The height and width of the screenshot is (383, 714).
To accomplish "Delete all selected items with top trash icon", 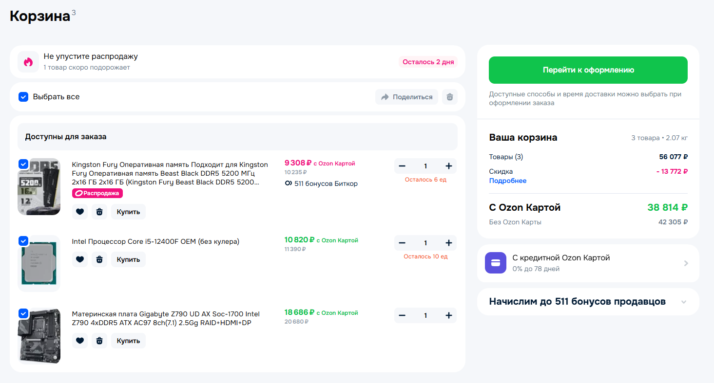I will (450, 97).
